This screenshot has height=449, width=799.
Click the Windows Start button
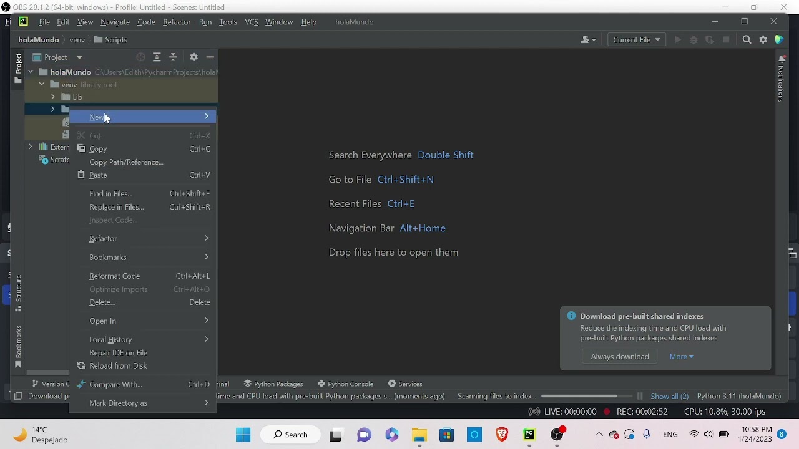[243, 435]
